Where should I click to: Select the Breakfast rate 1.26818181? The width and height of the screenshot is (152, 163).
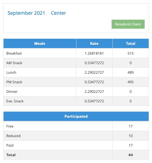tap(94, 53)
